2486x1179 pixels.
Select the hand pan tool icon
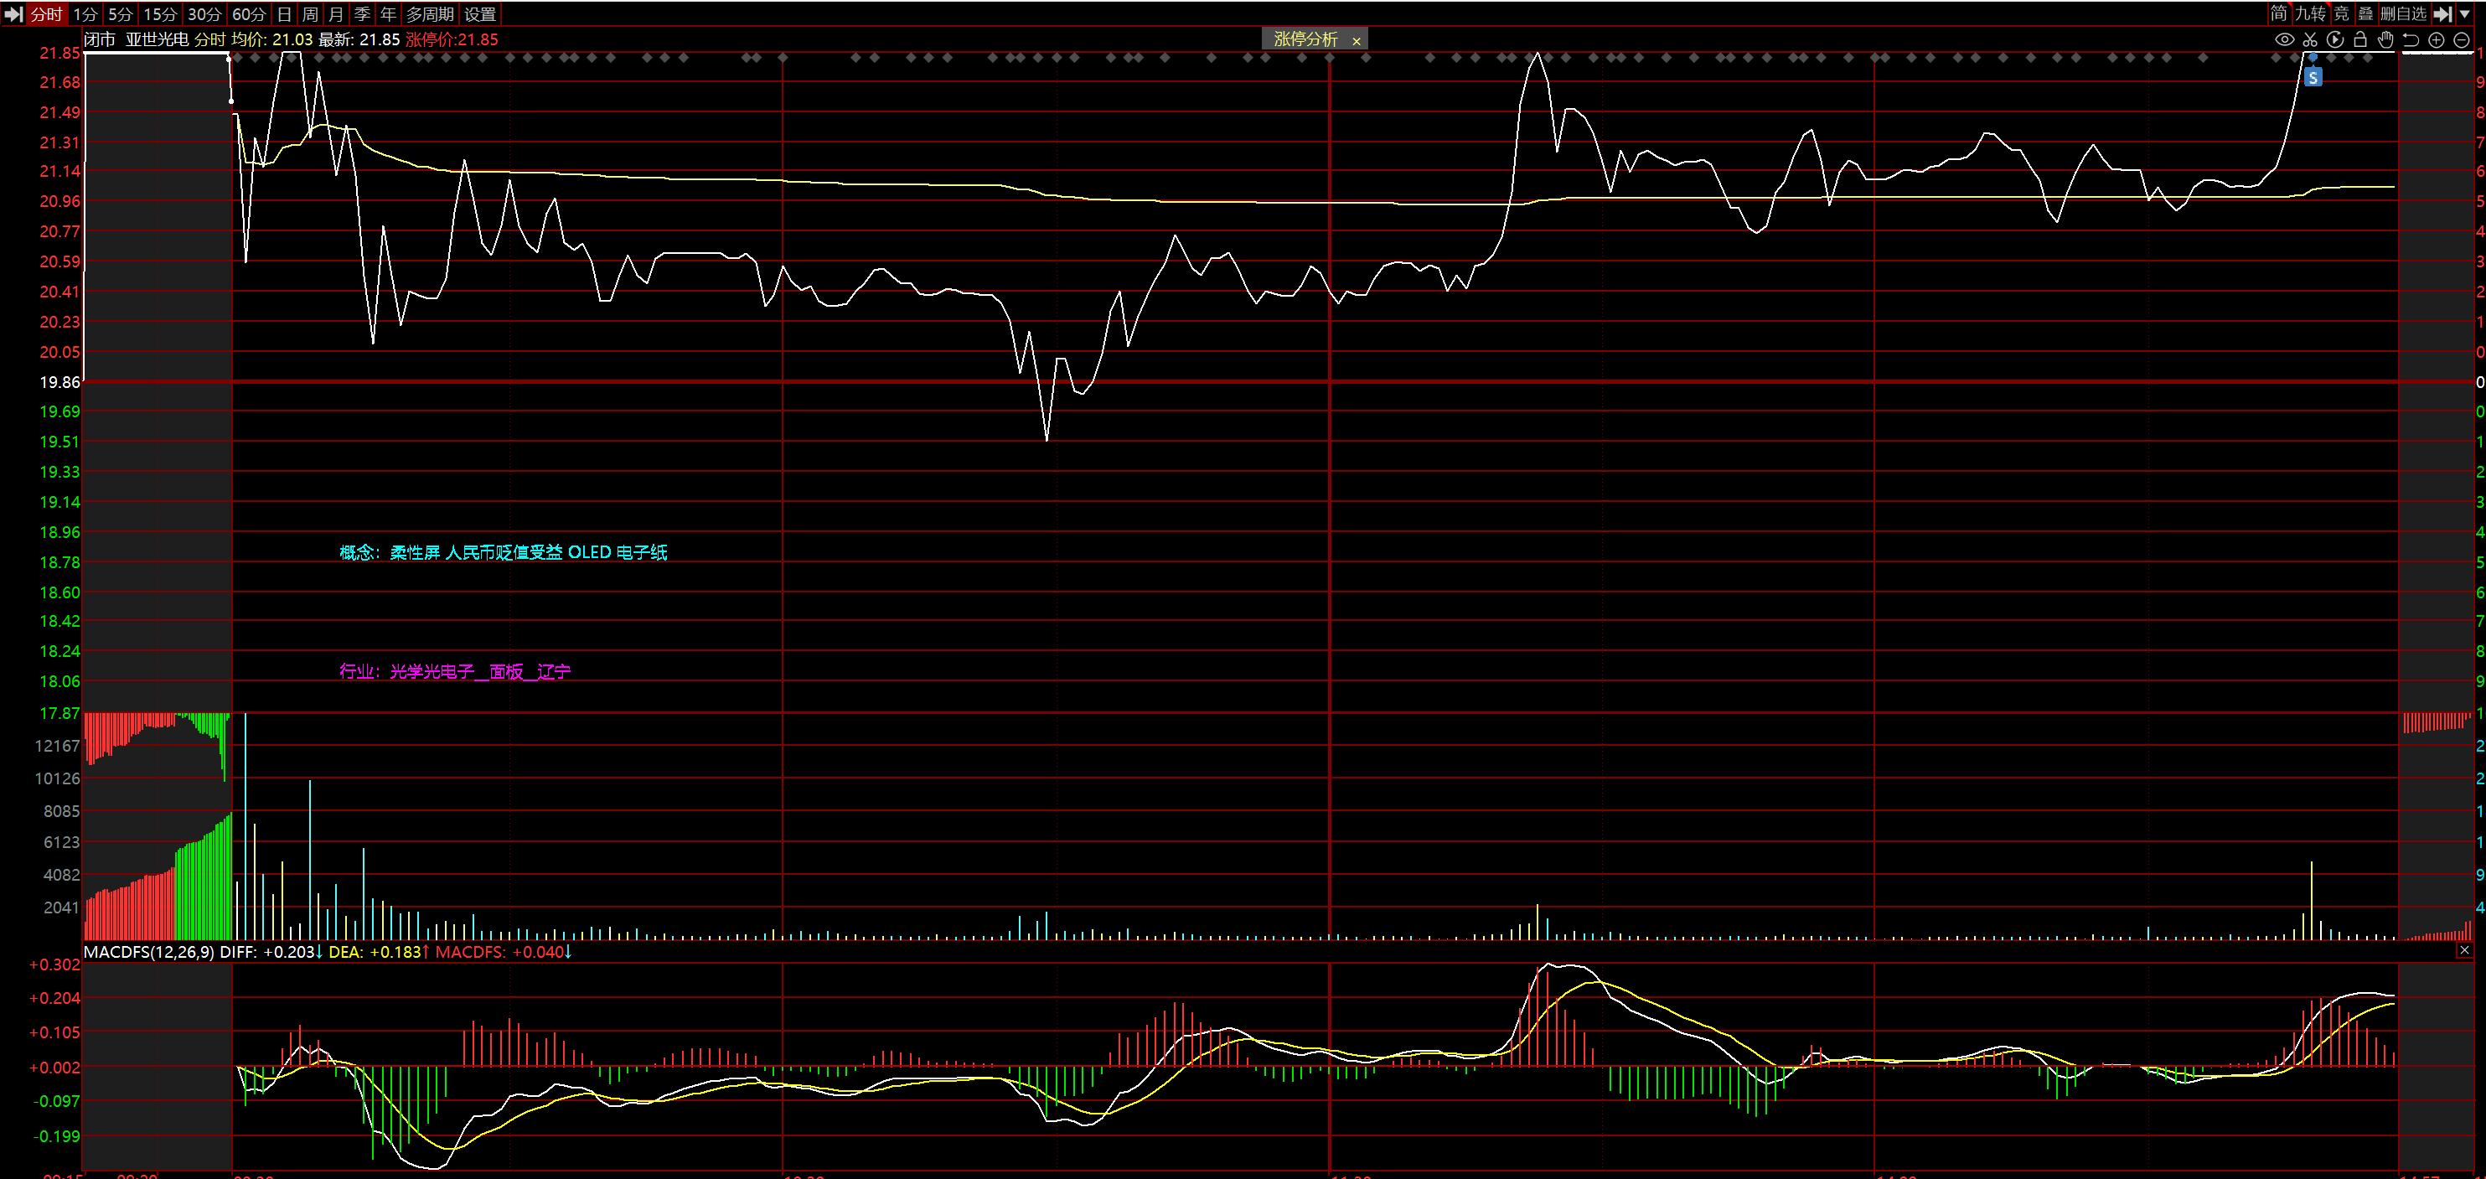click(x=2385, y=39)
